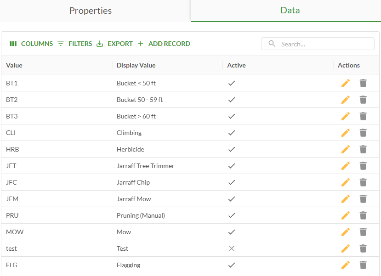Click the Active checkmark for MOW row
This screenshot has width=381, height=276.
tap(232, 232)
